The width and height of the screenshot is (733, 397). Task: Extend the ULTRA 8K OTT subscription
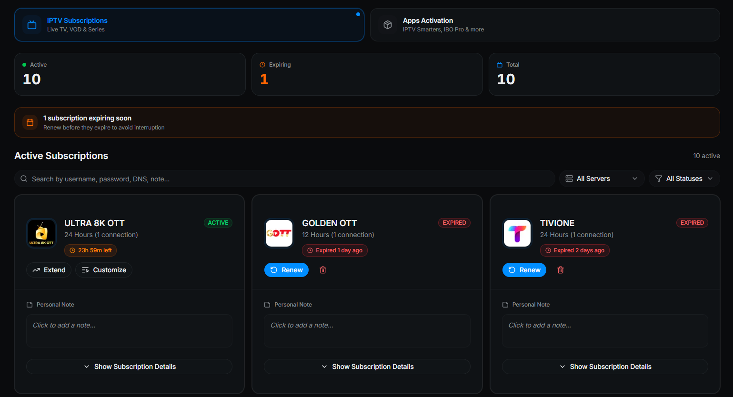[x=49, y=270]
